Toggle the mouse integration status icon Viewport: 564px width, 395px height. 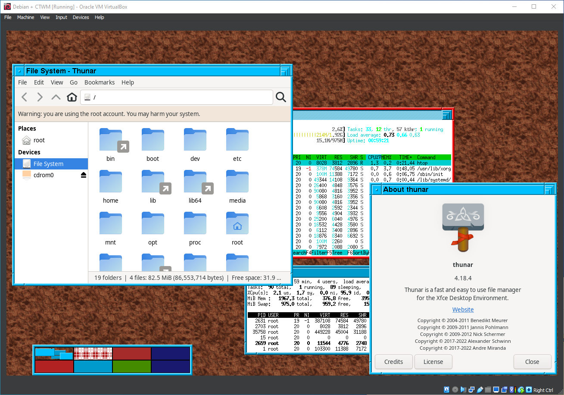coord(521,389)
